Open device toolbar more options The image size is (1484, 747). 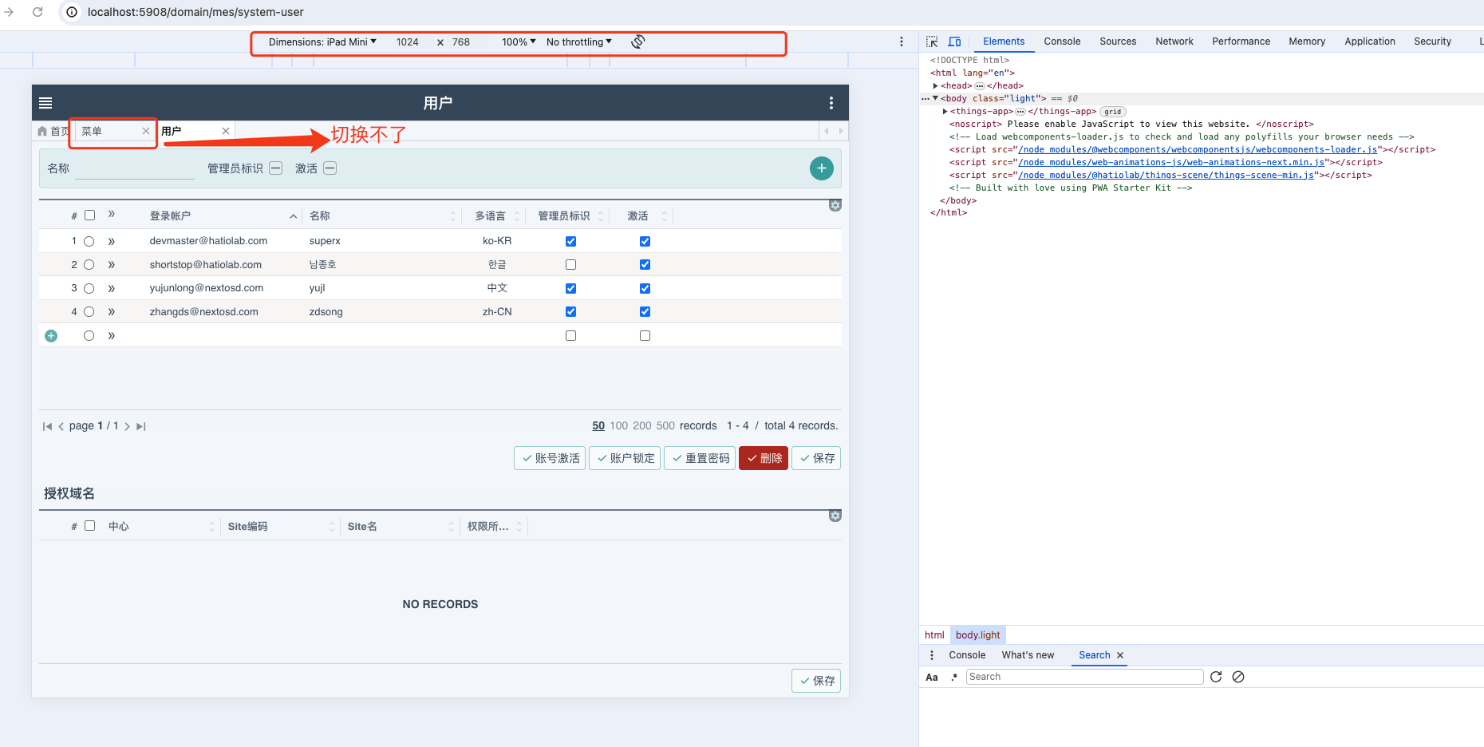(902, 41)
